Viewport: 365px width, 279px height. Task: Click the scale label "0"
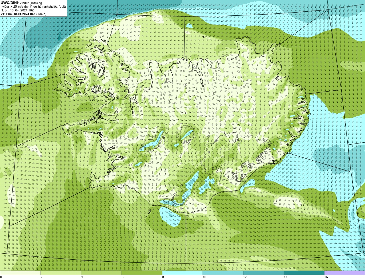click(1, 277)
